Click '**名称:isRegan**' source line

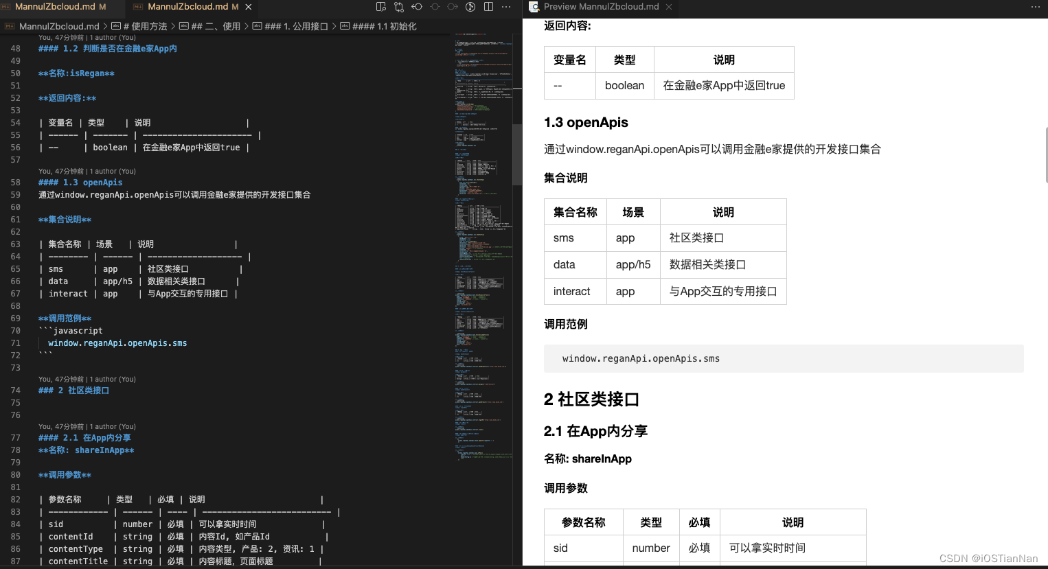[x=76, y=73]
